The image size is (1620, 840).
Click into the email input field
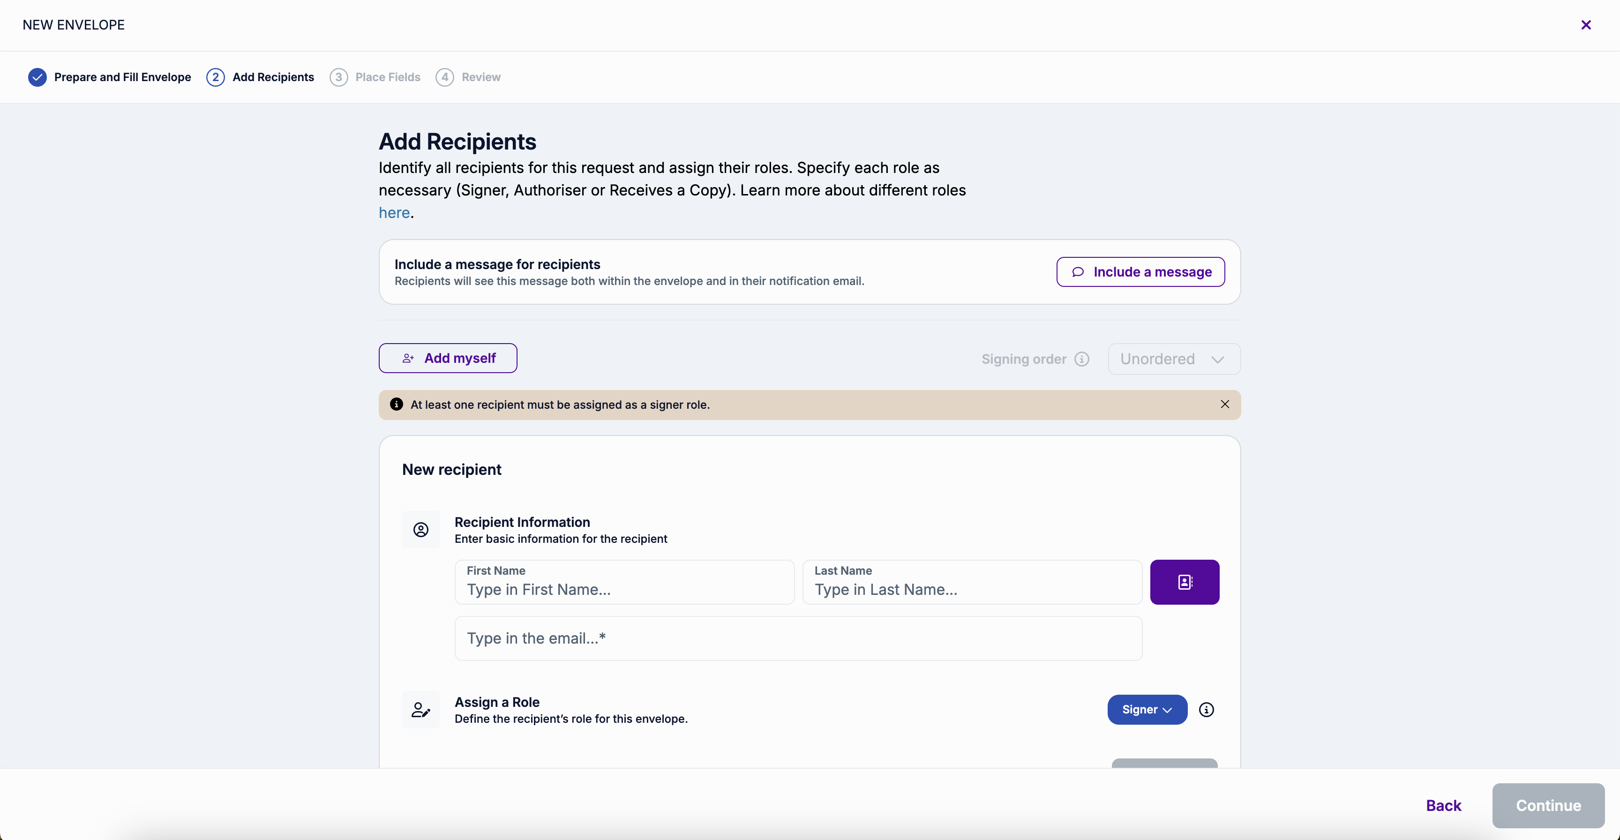pyautogui.click(x=797, y=638)
